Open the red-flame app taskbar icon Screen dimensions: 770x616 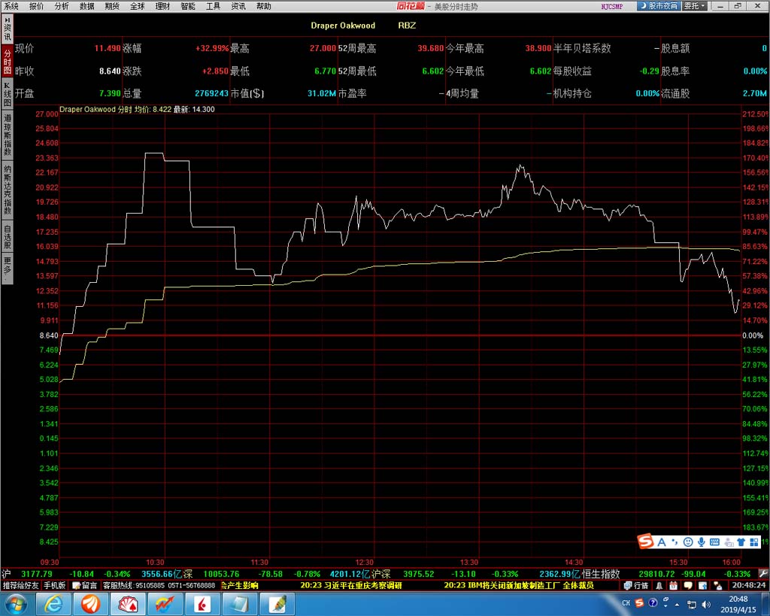202,604
